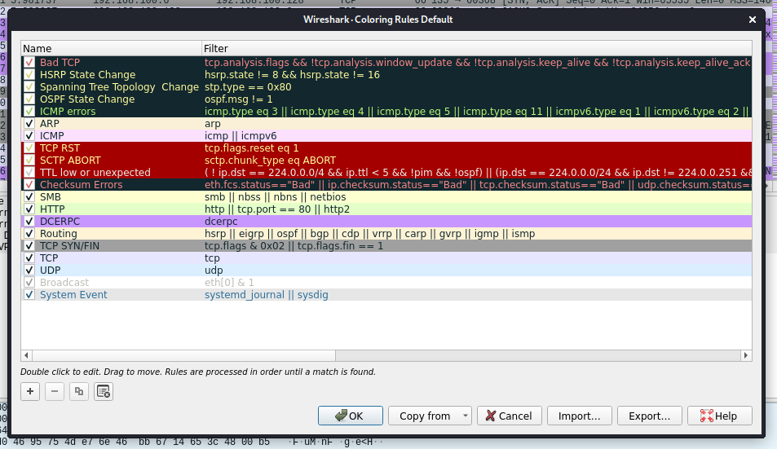Screen dimensions: 777x449
Task: Close the Coloring Rules dialog
Action: 753,20
